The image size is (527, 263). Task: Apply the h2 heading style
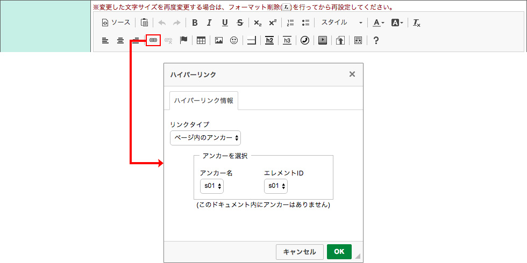[x=269, y=41]
